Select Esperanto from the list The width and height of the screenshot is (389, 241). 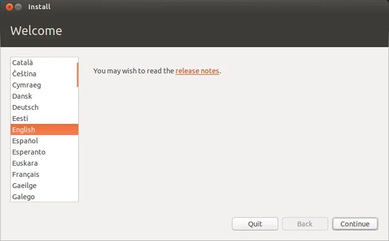pos(44,152)
